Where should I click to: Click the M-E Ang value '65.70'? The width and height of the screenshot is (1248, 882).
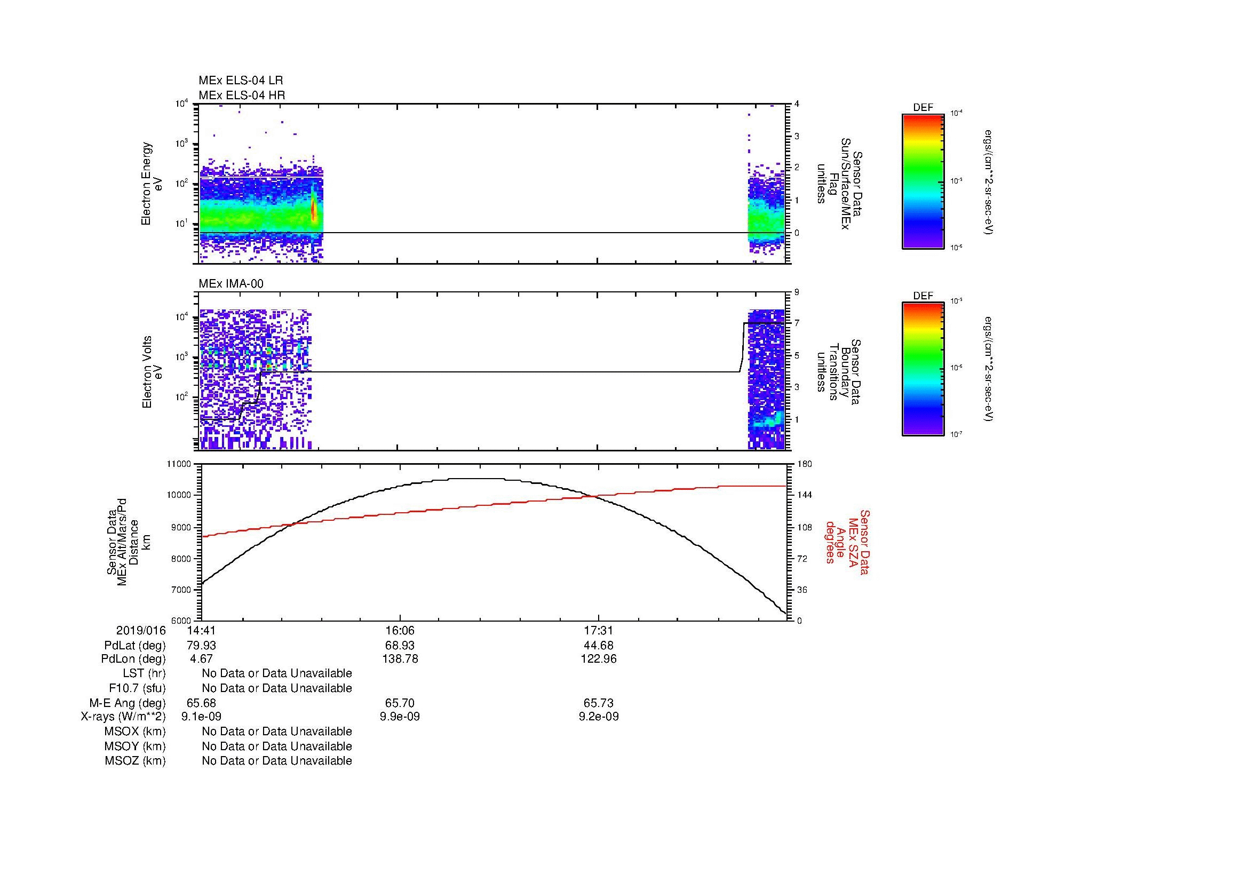(400, 703)
